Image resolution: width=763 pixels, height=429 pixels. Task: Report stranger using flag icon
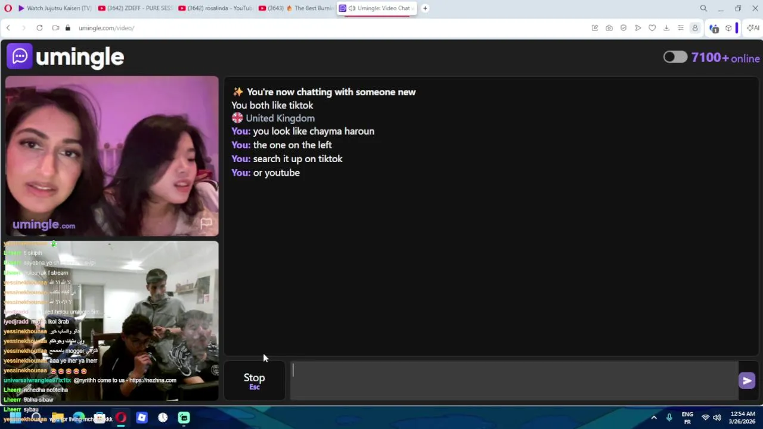point(206,223)
